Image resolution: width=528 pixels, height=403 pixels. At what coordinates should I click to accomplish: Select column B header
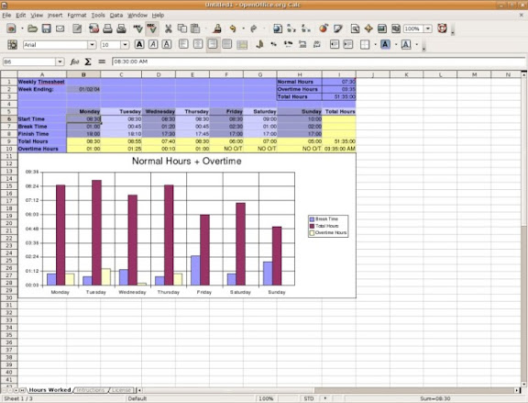[83, 74]
